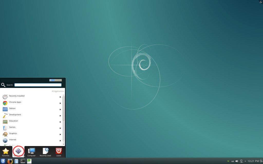Click the green update notifier tray icon

[x=228, y=161]
